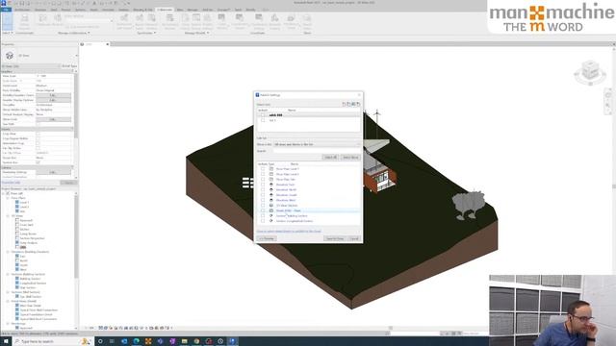Open Level 1 floor plan in Project Browser

coord(24,203)
